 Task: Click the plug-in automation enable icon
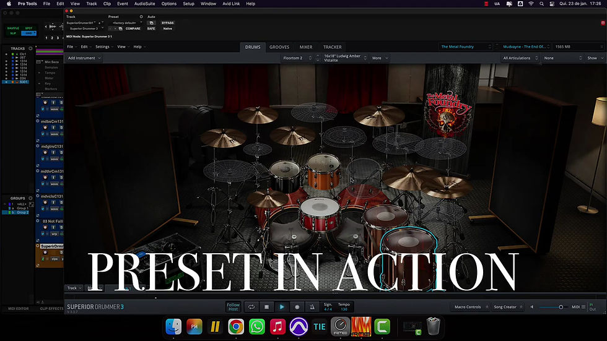click(151, 23)
